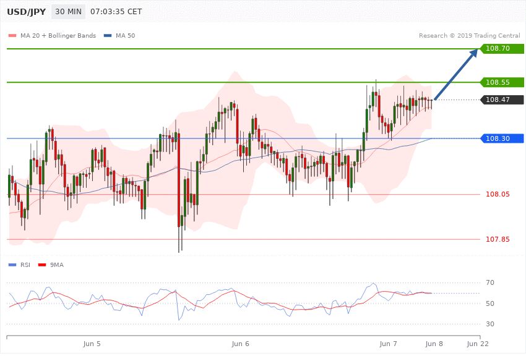The image size is (526, 356).
Task: Click the MA 20 + Bollinger Bands legend swatch
Action: click(x=12, y=35)
